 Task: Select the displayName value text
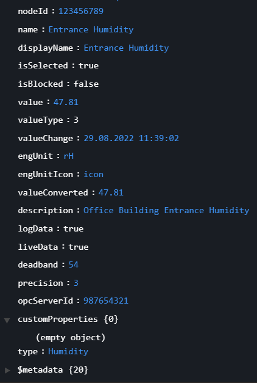(x=126, y=48)
